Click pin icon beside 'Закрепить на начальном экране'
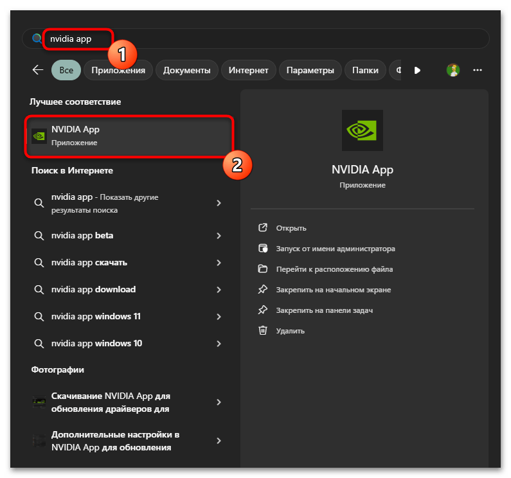The width and height of the screenshot is (511, 478). [x=263, y=289]
